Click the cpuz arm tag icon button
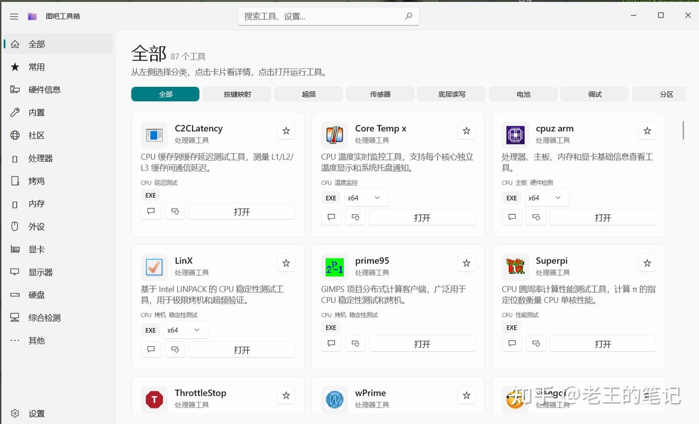Viewport: 699px width, 424px height. (x=536, y=217)
